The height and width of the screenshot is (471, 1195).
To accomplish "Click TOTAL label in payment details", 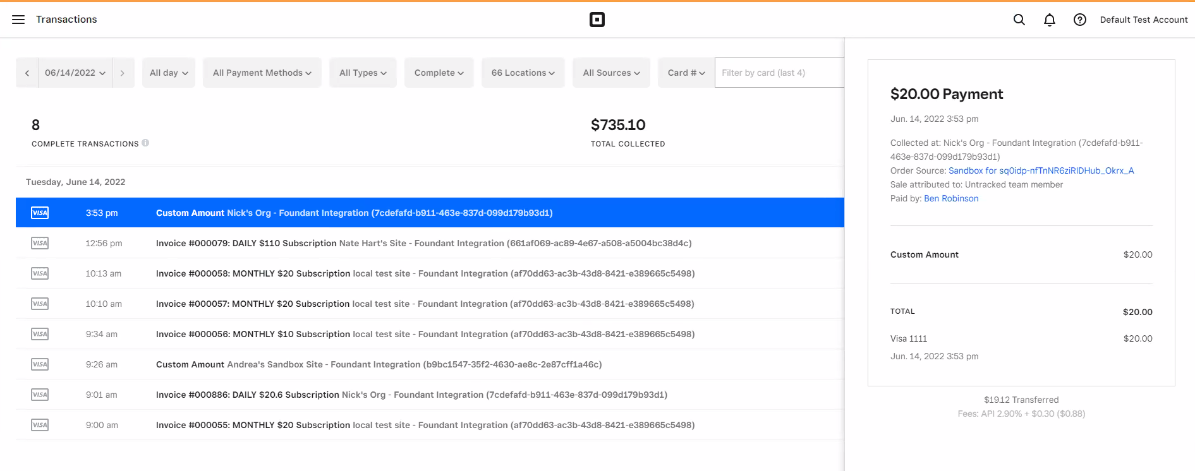I will [902, 311].
